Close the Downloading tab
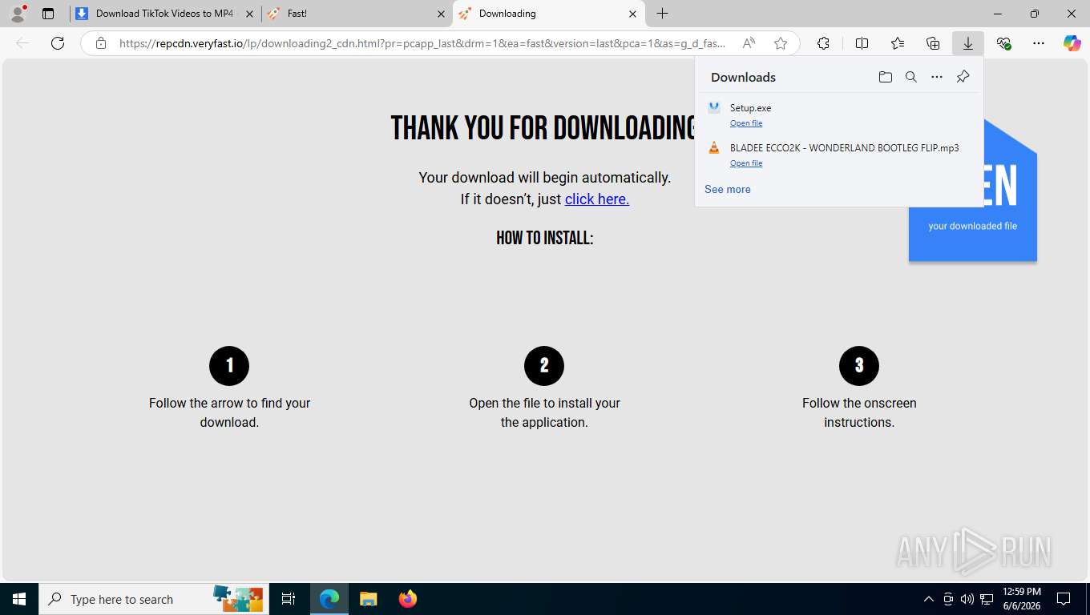Viewport: 1090px width, 615px height. 632,14
